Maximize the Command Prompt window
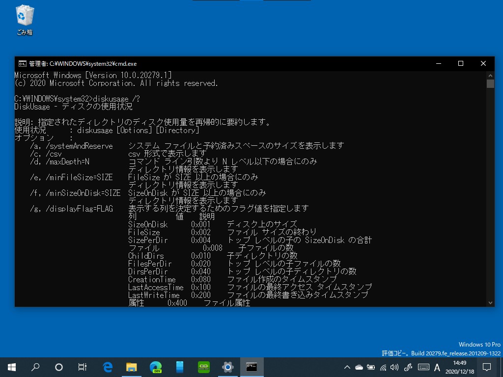 coord(460,63)
